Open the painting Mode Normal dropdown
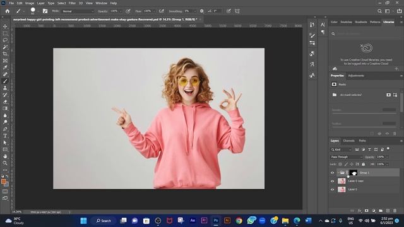This screenshot has height=227, width=404. 78,11
